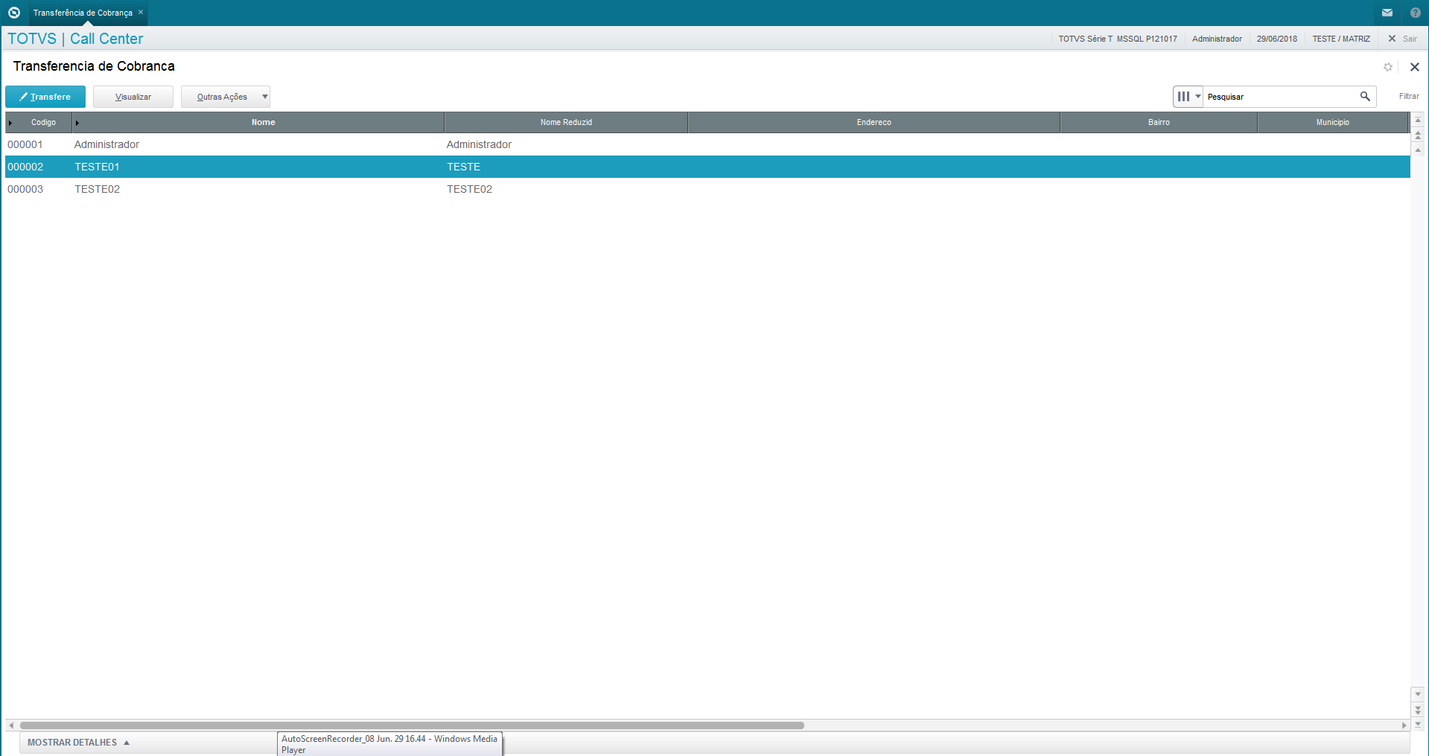Click the page-up double arrow in the grid
Viewport: 1429px width, 756px height.
(1418, 135)
